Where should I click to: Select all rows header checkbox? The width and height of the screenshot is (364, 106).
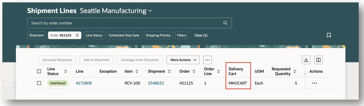pos(39,71)
